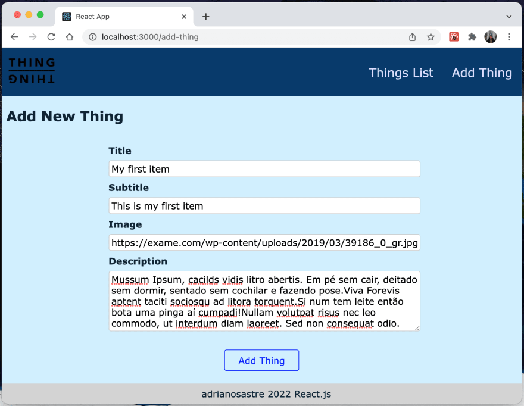524x406 pixels.
Task: Go back using the browser back arrow
Action: (14, 37)
